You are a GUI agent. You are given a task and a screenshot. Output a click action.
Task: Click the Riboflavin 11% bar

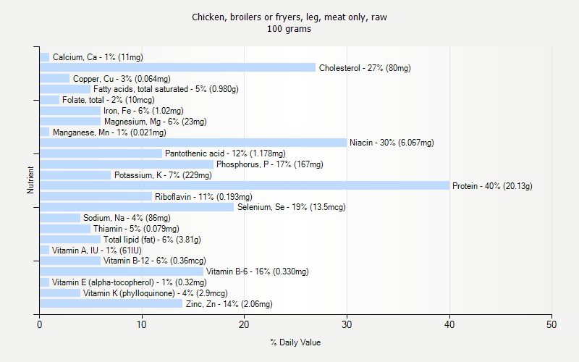click(x=96, y=196)
